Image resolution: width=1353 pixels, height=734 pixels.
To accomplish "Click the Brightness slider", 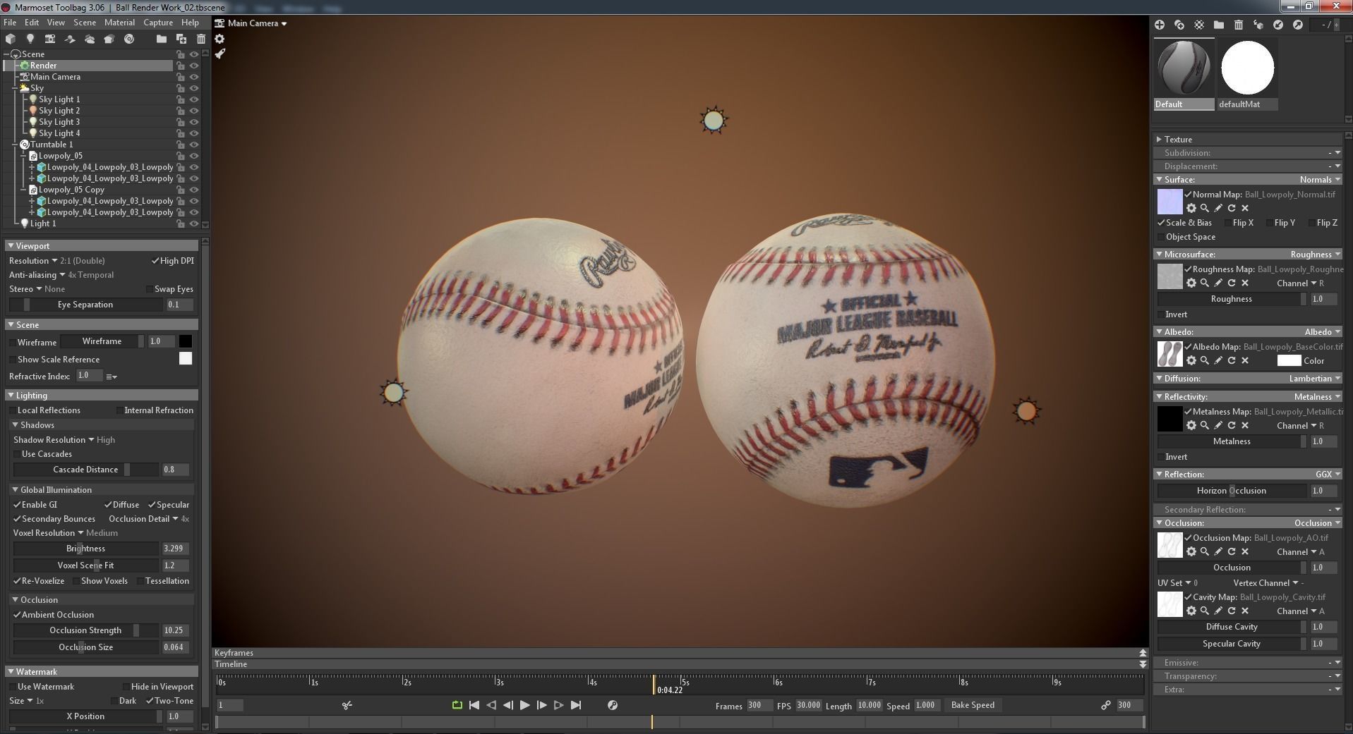I will [85, 549].
